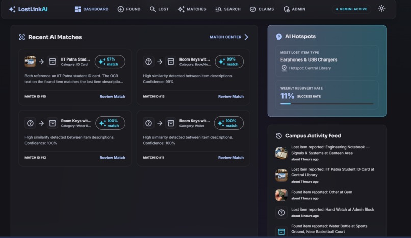The image size is (411, 238).
Task: Click 'IIT Patna Stud...' match title
Action: click(x=75, y=59)
